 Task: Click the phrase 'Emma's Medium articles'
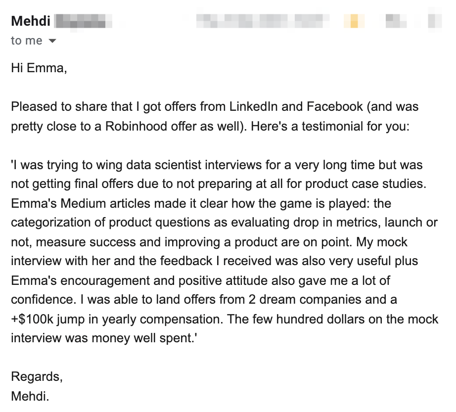81,203
